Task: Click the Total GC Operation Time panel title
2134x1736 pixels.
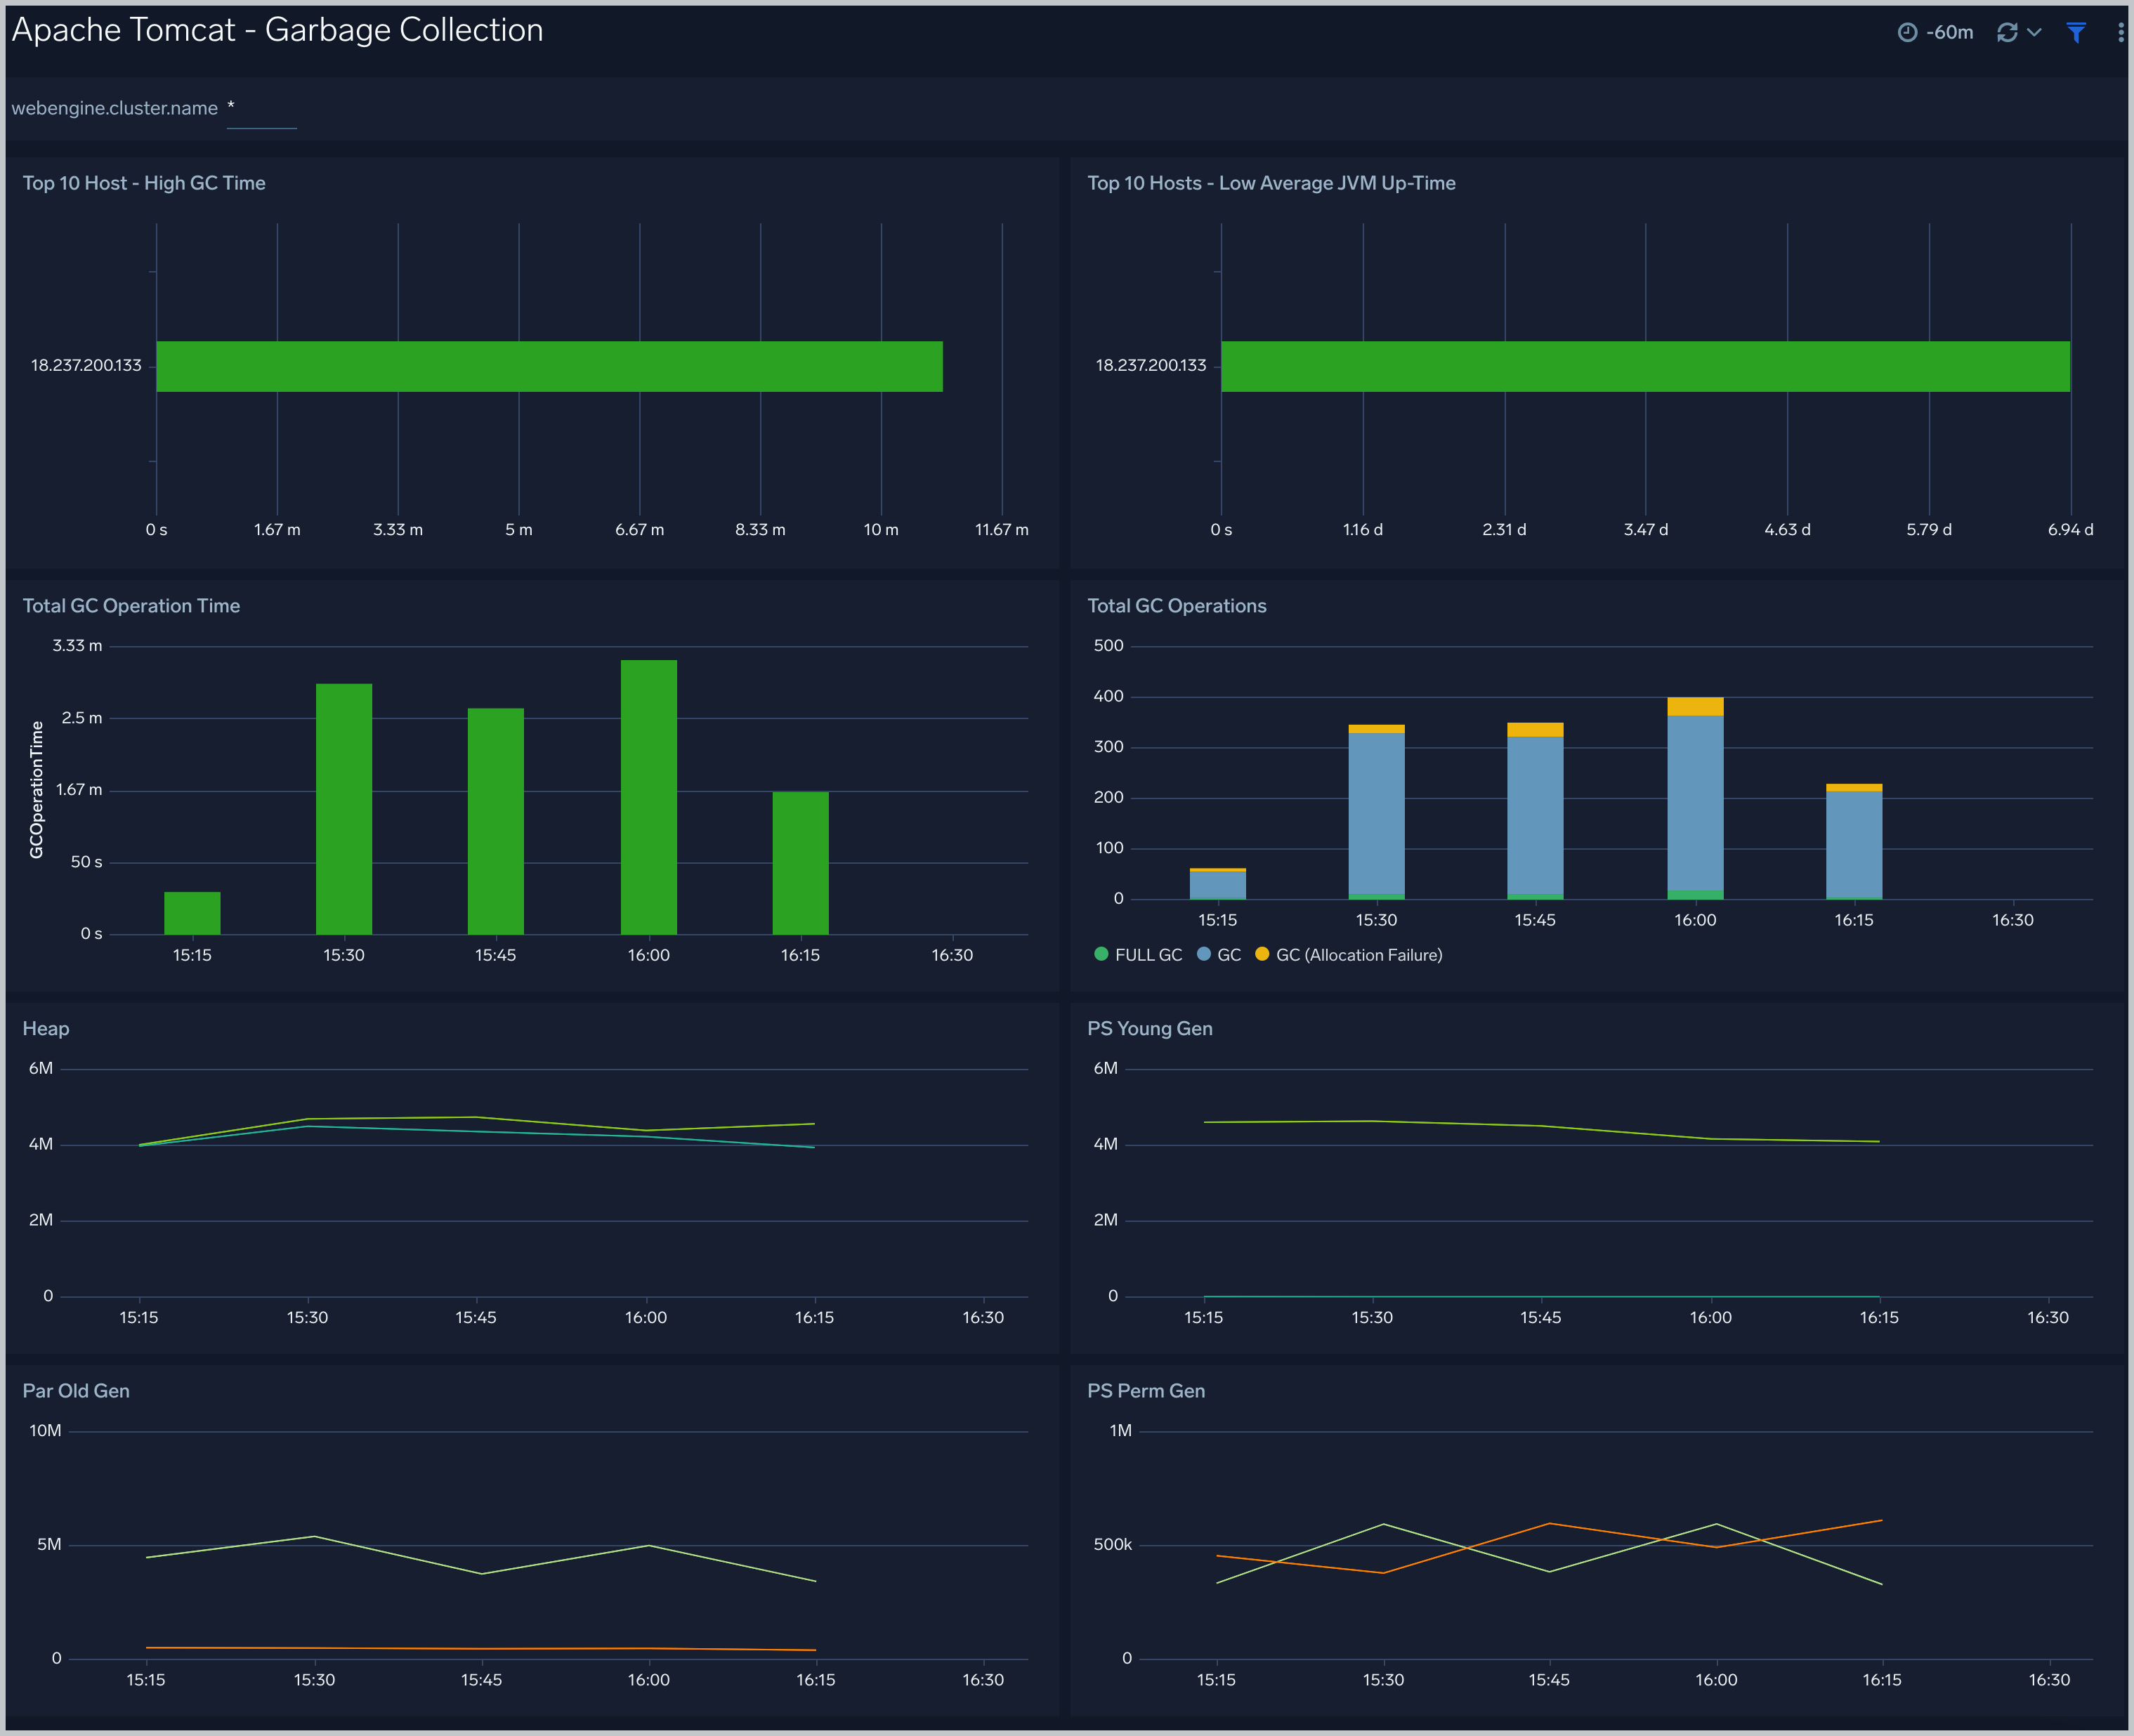Action: (x=131, y=606)
